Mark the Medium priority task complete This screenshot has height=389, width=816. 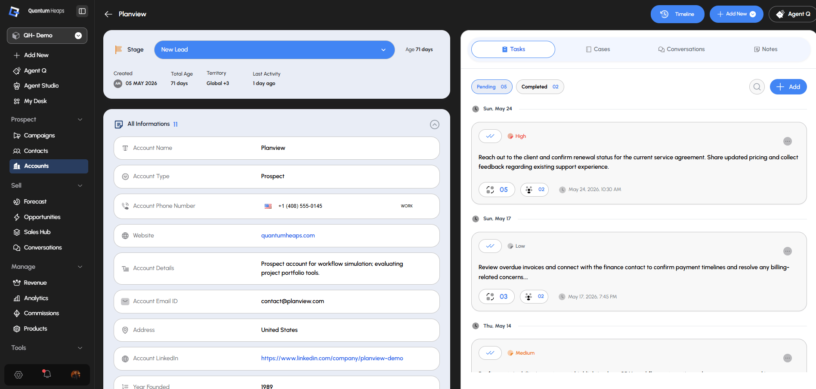click(x=490, y=353)
